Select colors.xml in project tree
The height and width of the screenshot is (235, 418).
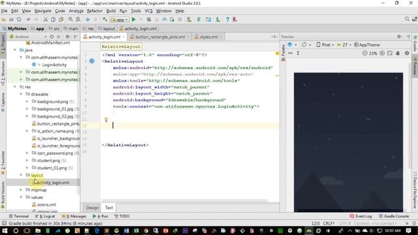[46, 204]
